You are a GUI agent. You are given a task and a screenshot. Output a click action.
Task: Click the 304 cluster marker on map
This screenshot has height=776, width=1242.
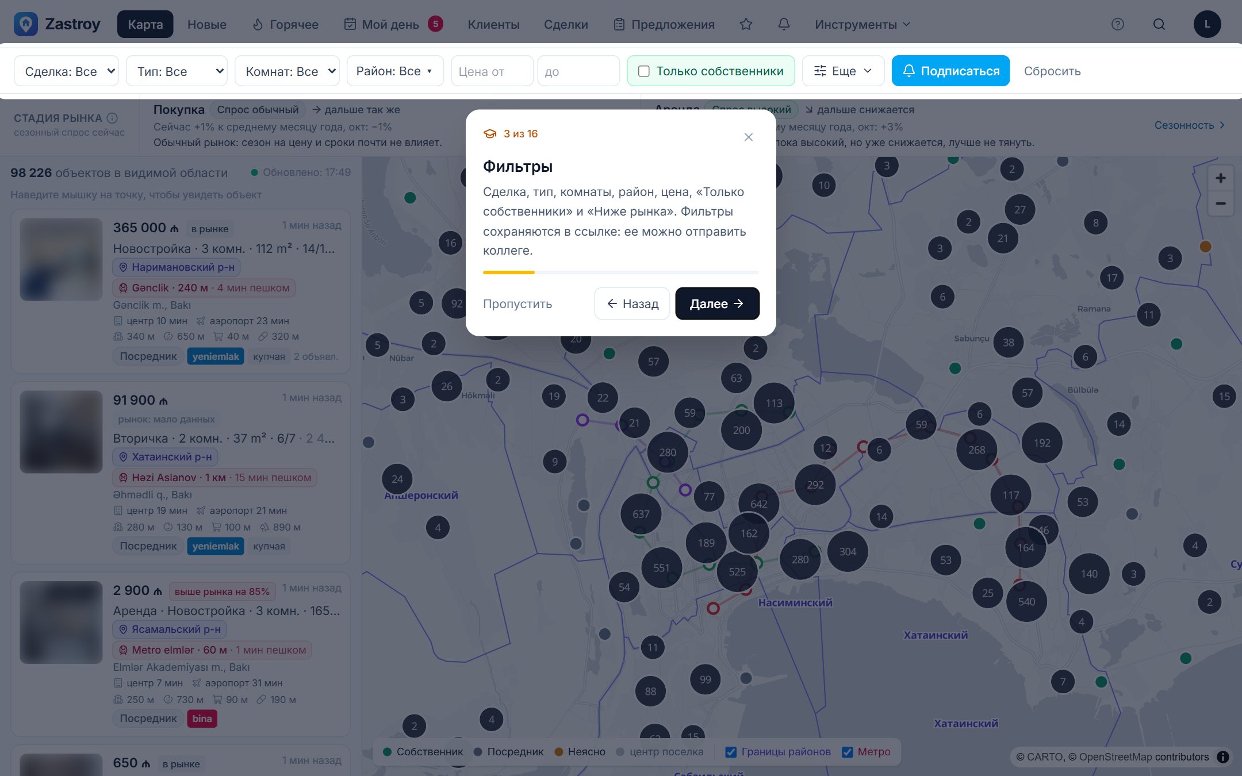coord(848,551)
